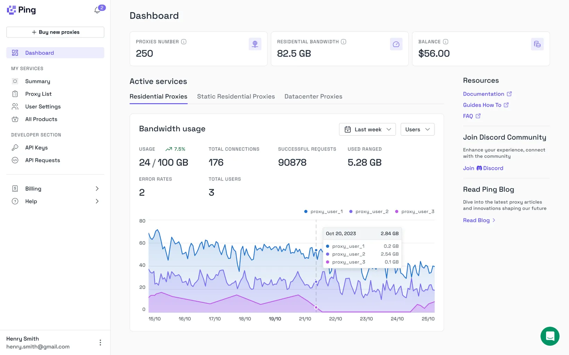
Task: Toggle proxy_user_2 in chart legend
Action: pos(369,211)
